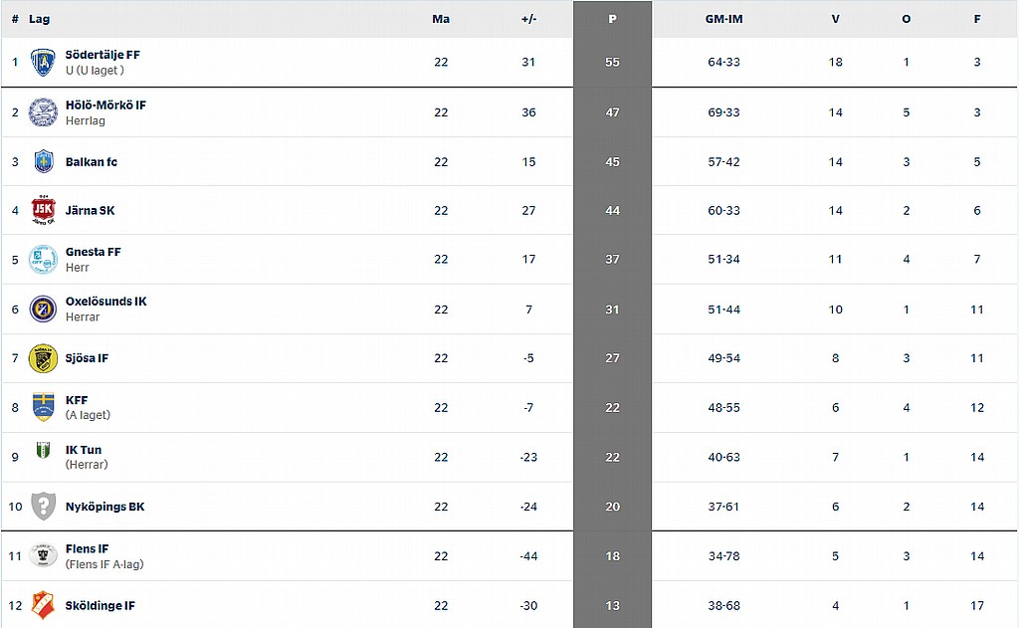Click the Balkan fc club badge

[43, 161]
